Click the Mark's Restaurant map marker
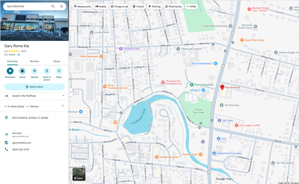The width and height of the screenshot is (299, 184). [x=101, y=56]
